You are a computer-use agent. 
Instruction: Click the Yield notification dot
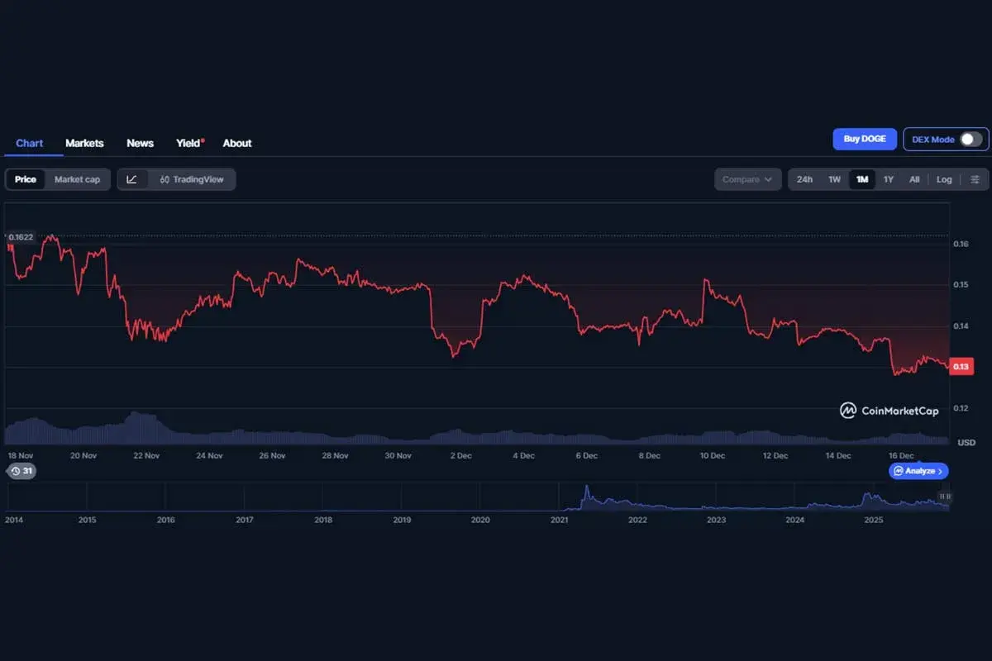[x=203, y=138]
